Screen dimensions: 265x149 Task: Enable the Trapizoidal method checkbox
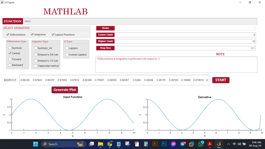tap(36, 66)
